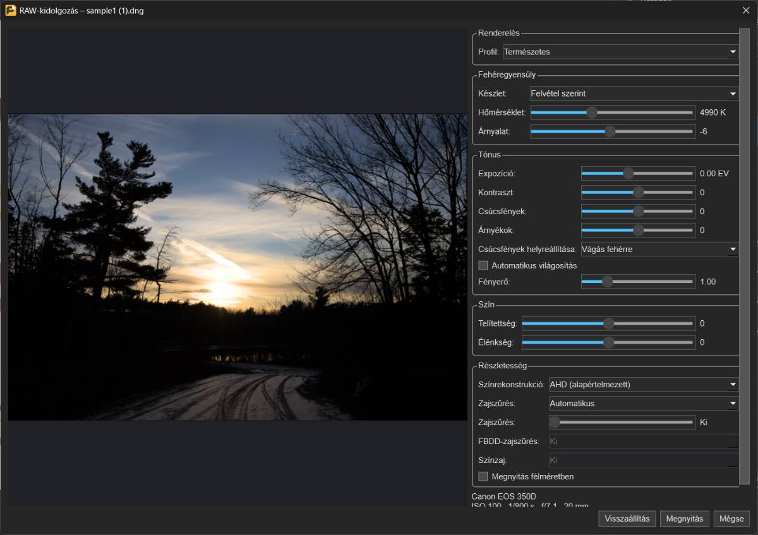The width and height of the screenshot is (758, 535).
Task: Click the 0.00 EV exposure value
Action: [714, 173]
